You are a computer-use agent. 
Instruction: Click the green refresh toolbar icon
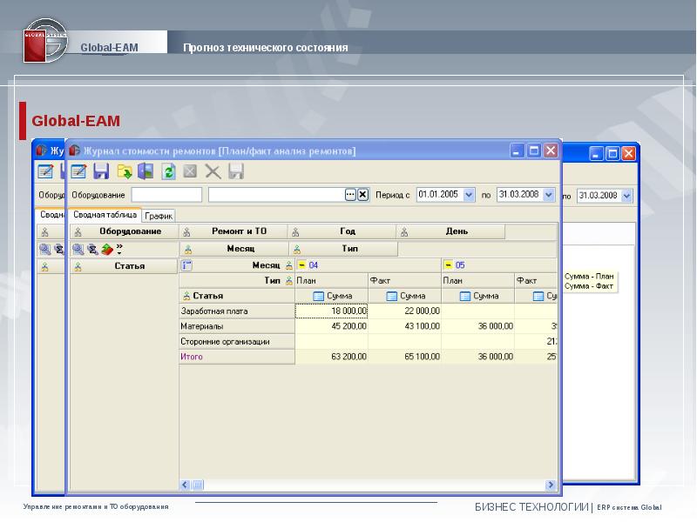(x=169, y=171)
